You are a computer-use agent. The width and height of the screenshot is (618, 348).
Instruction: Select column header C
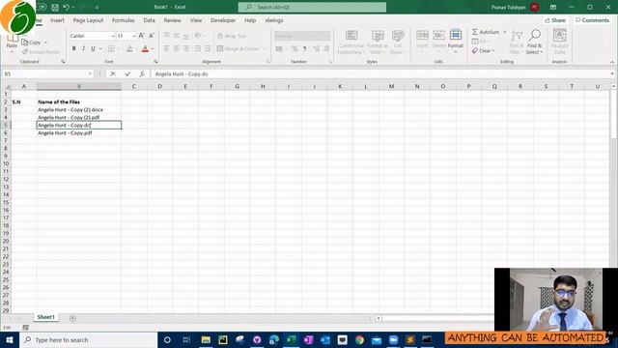point(133,86)
